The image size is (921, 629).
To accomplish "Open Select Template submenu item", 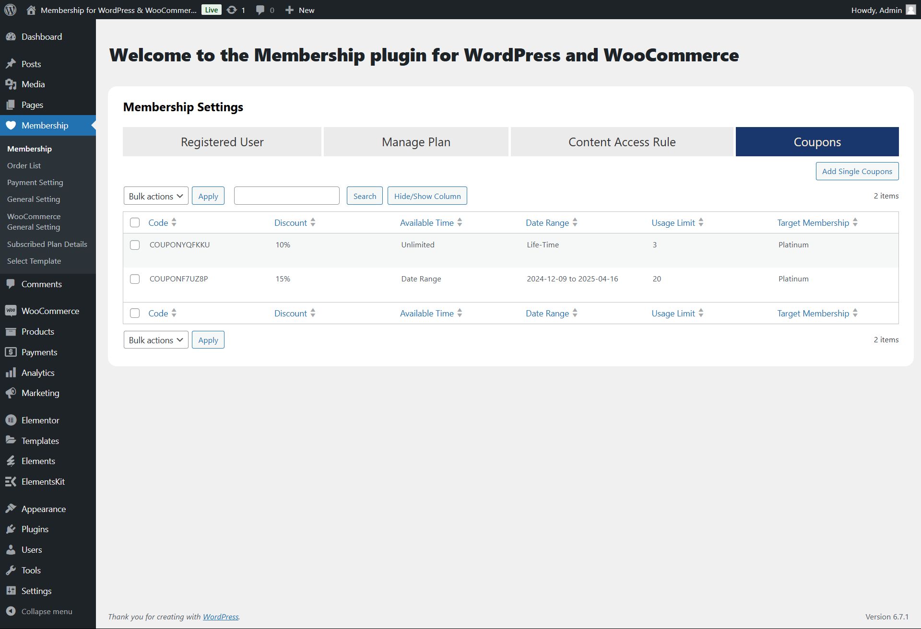I will 34,261.
